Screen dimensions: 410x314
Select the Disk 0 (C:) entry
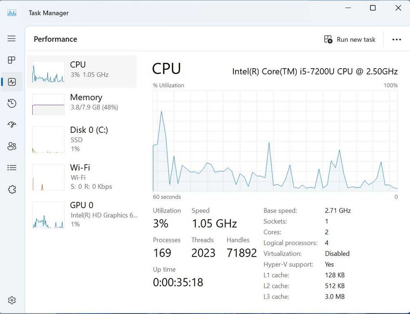coord(82,139)
